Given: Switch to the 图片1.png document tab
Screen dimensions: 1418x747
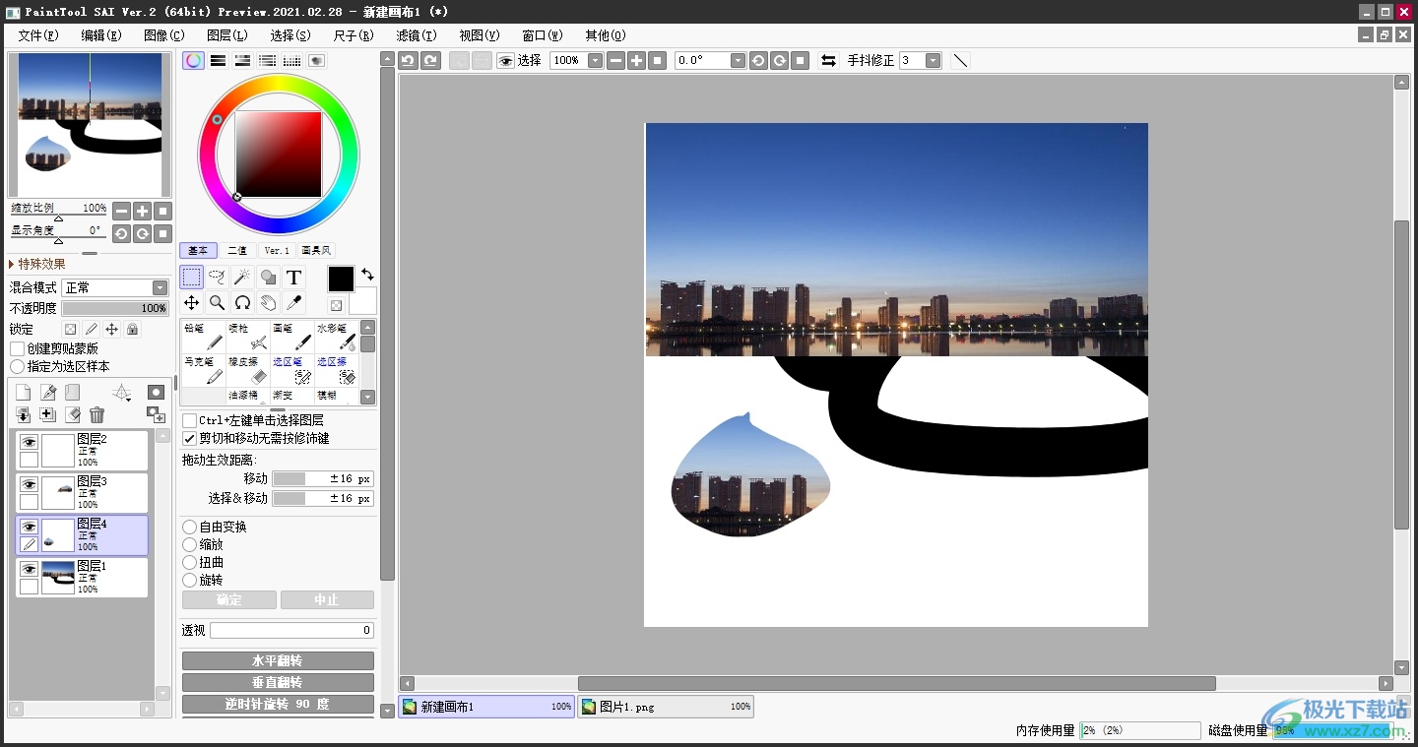Looking at the screenshot, I should (x=666, y=707).
